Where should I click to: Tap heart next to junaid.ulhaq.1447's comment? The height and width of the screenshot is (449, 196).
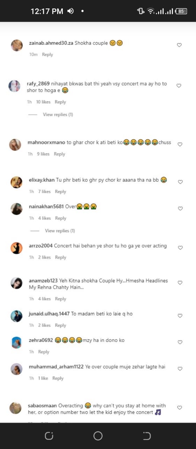click(x=180, y=316)
